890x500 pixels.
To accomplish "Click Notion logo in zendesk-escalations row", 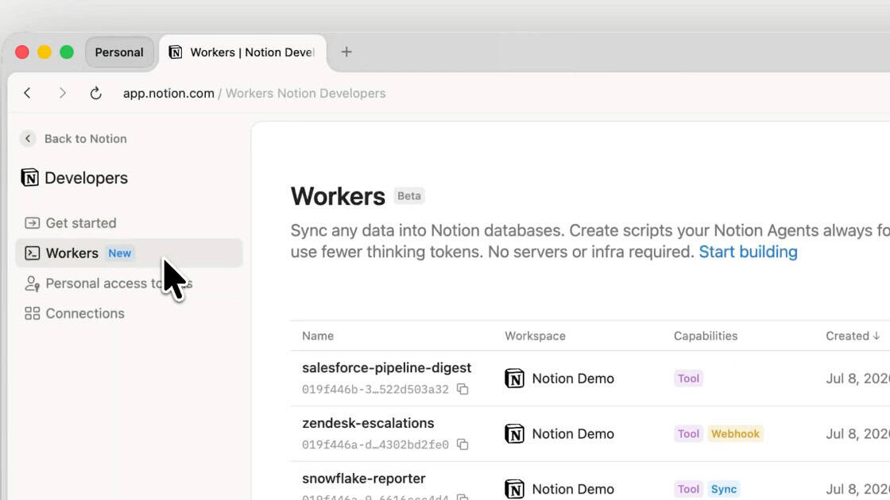I will pyautogui.click(x=514, y=433).
